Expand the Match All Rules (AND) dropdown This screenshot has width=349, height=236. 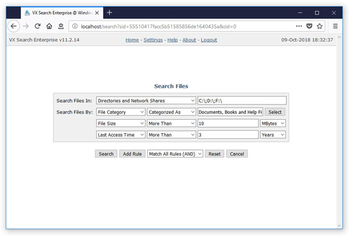click(x=175, y=153)
